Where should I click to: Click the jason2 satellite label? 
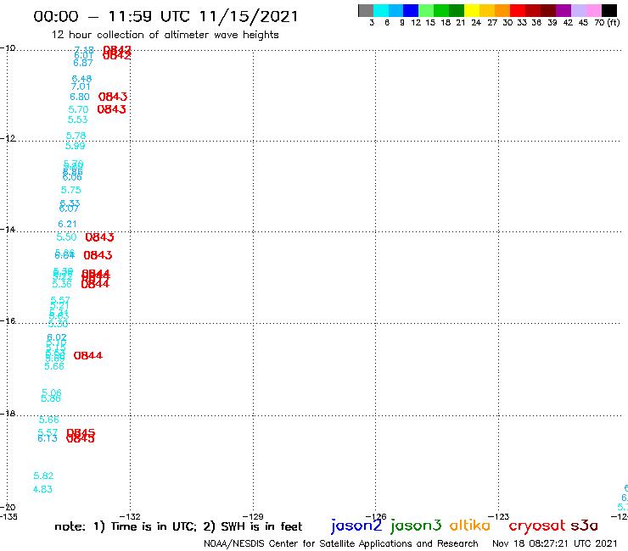(356, 526)
